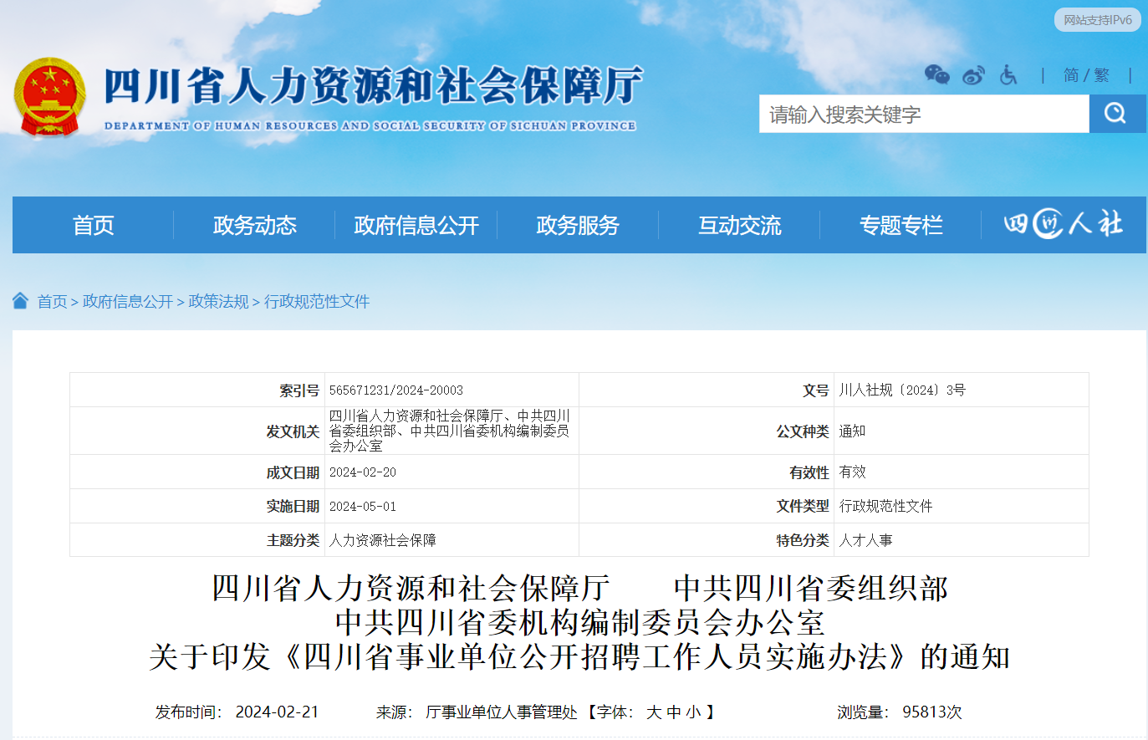The width and height of the screenshot is (1148, 740).
Task: Click the 四川人社 logo in nav bar
Action: click(1064, 224)
